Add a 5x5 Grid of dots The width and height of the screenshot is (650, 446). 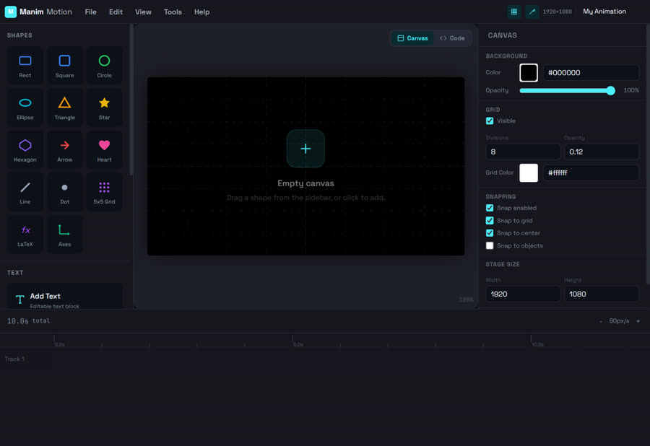(104, 192)
